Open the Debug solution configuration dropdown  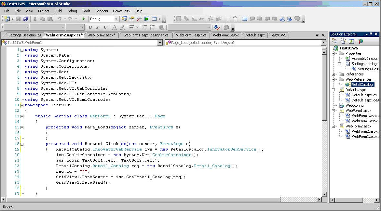coord(116,19)
